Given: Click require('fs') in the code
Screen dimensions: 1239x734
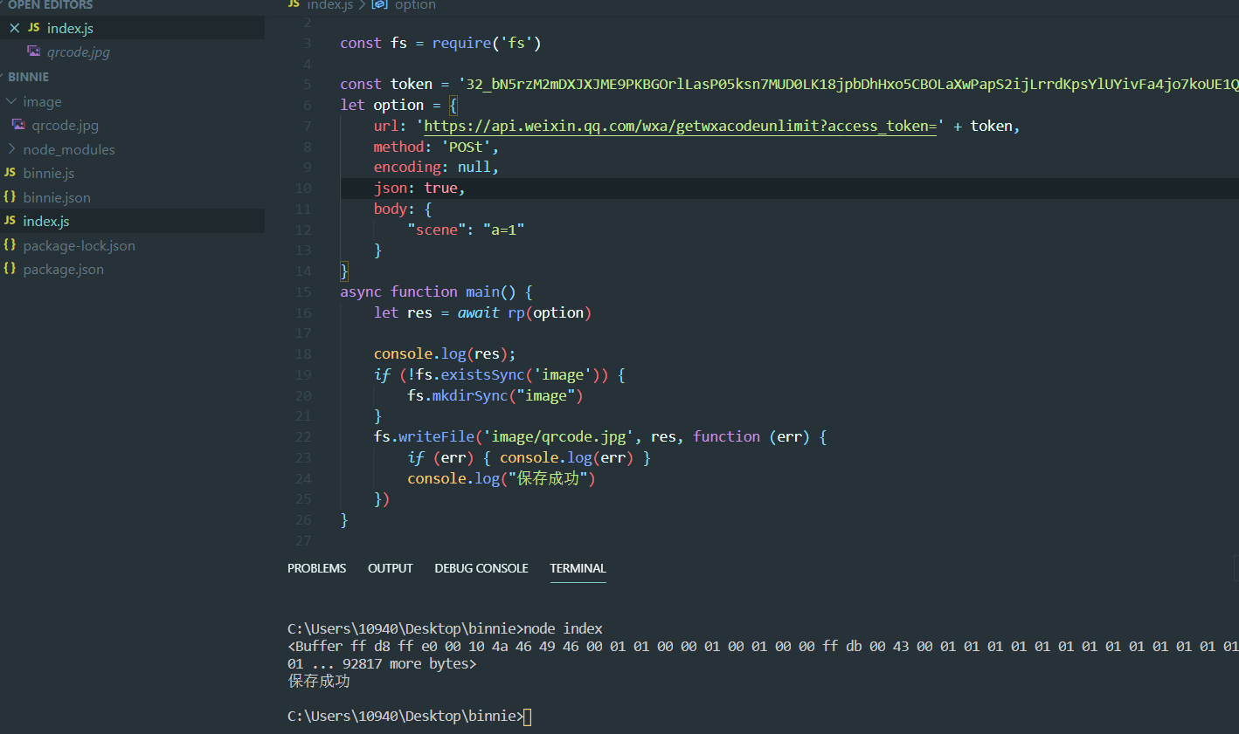Looking at the screenshot, I should tap(487, 43).
